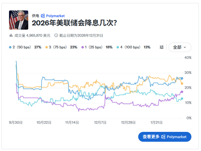Click the purple endpoint dot of 25 bps line

pyautogui.click(x=182, y=92)
